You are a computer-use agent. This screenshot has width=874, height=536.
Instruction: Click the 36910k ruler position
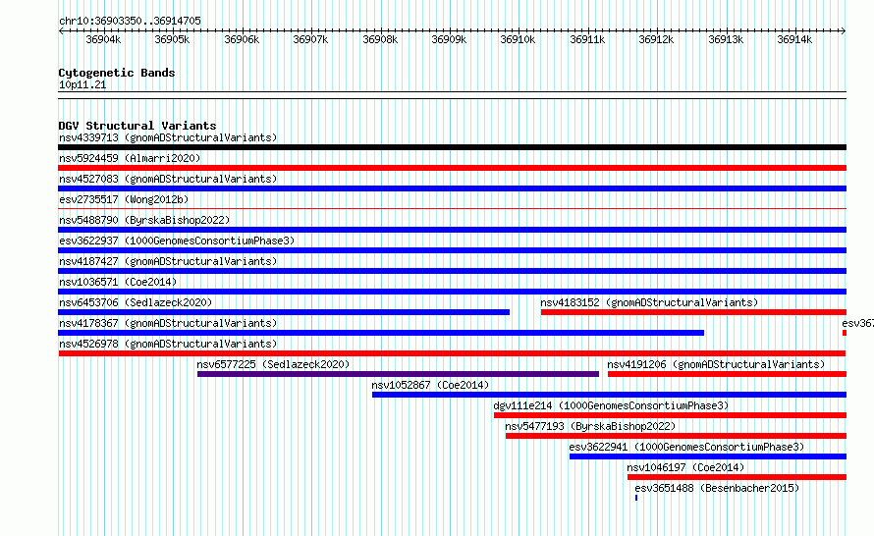pos(518,39)
